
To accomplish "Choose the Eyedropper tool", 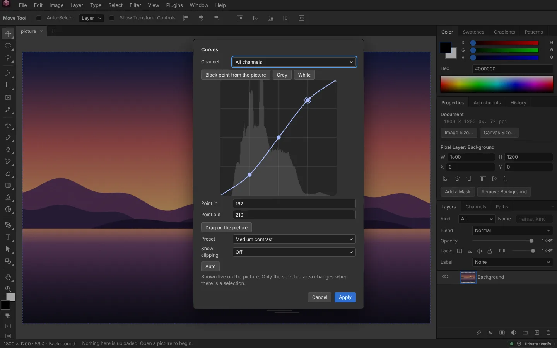I will pos(8,110).
